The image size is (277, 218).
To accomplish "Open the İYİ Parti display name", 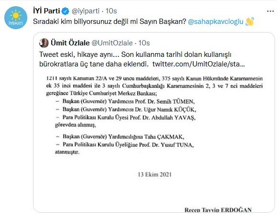I will pos(46,11).
